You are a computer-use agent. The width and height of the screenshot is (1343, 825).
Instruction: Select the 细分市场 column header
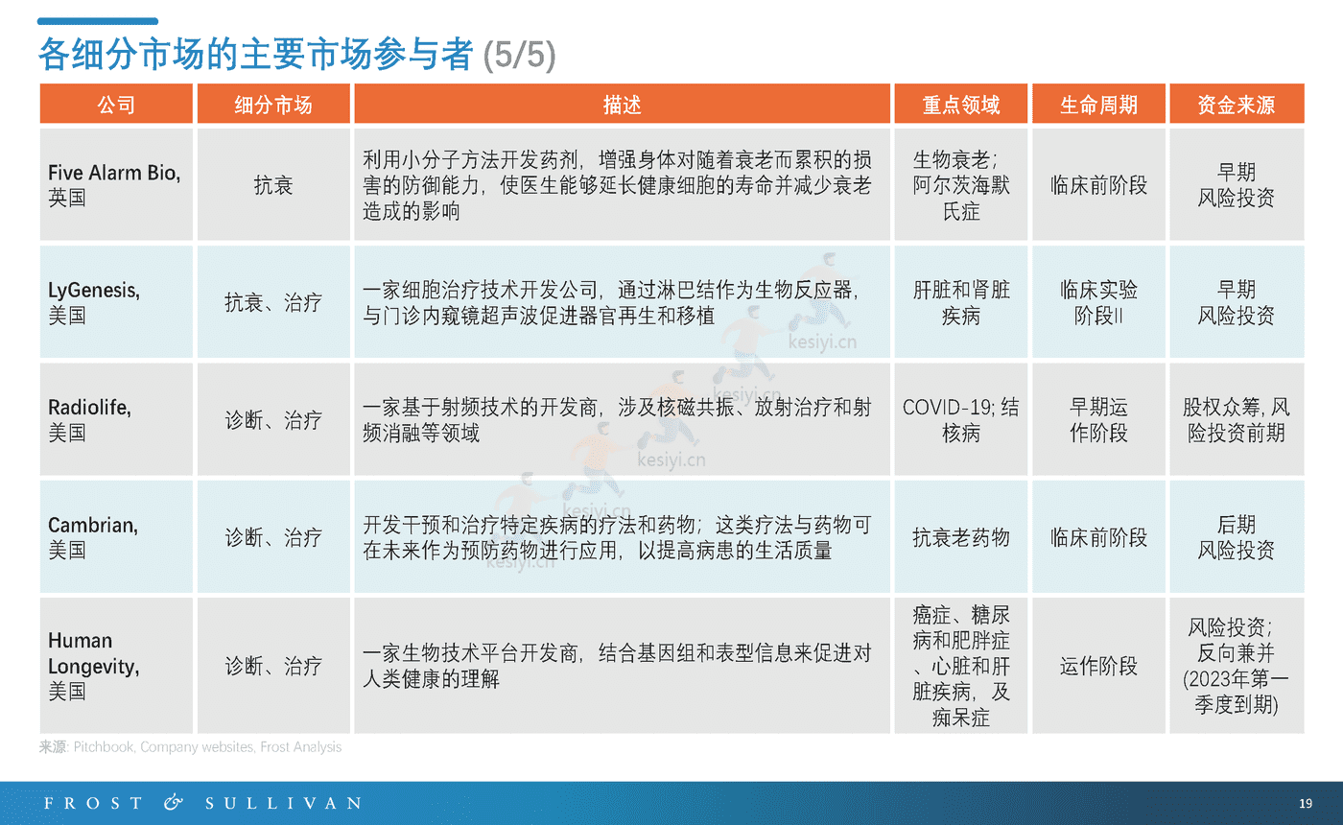[x=273, y=105]
